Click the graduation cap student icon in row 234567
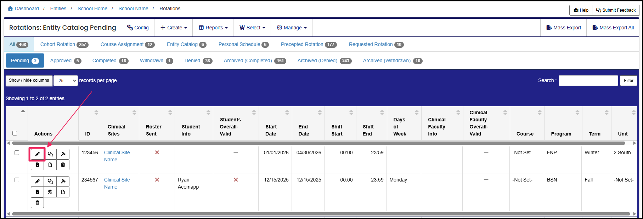Image resolution: width=643 pixels, height=219 pixels. [x=50, y=192]
